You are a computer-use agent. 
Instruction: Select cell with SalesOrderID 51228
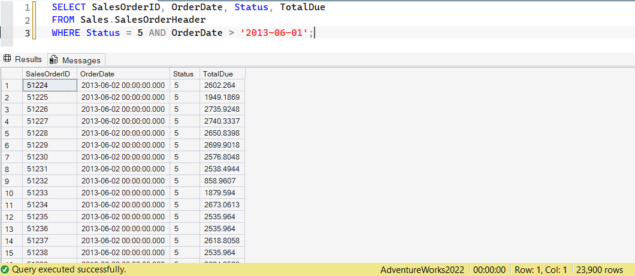(x=50, y=133)
